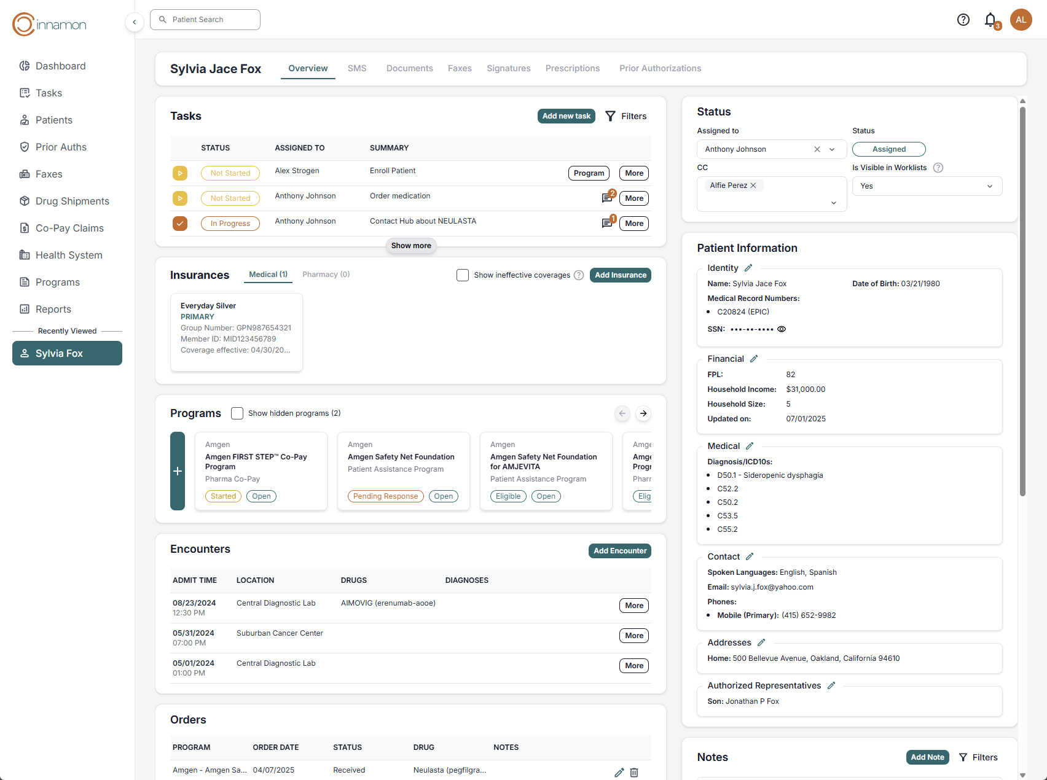Screen dimensions: 1047x780
Task: Enable Show ineffective coverages checkbox
Action: click(x=463, y=275)
